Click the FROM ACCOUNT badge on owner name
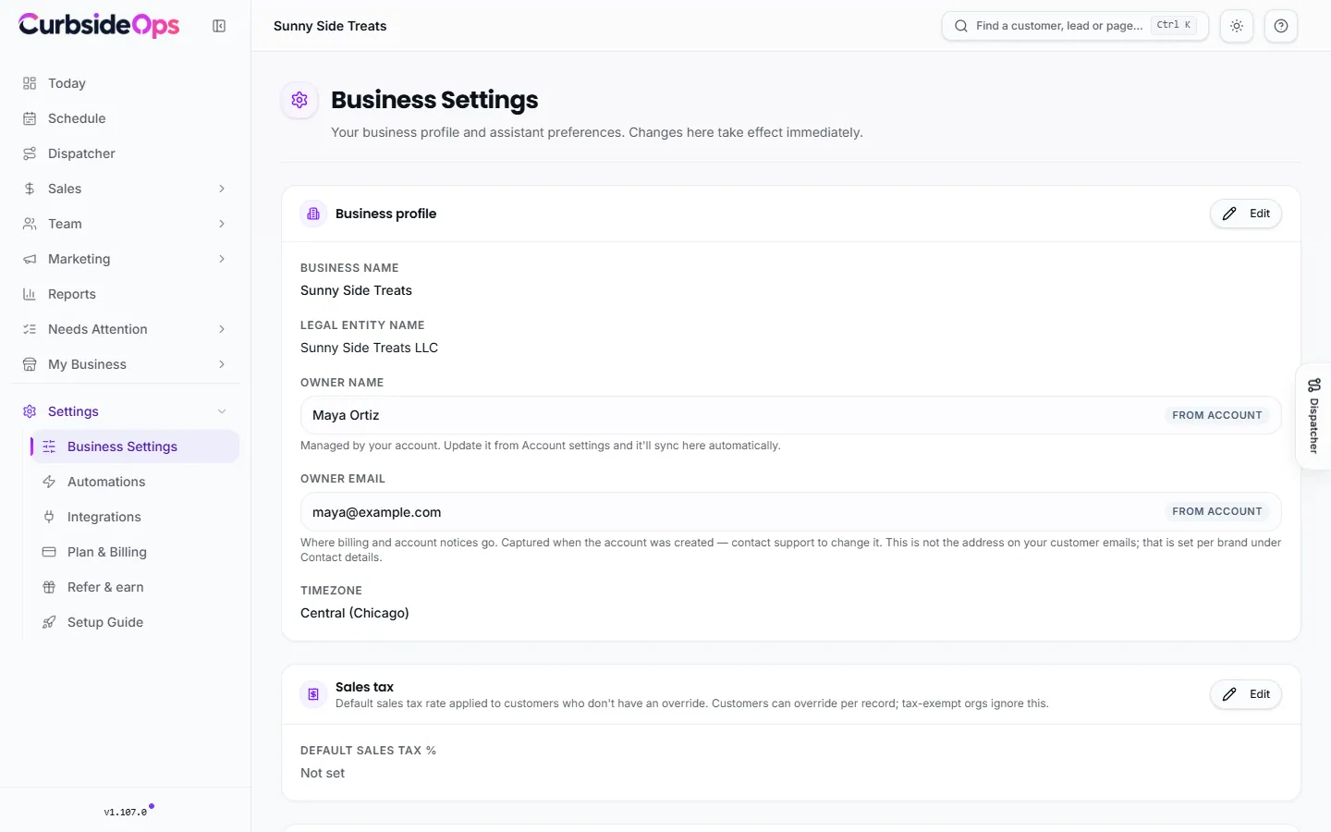 [1216, 415]
